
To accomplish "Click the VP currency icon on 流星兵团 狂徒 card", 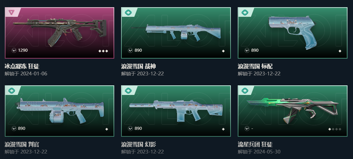I will (247, 129).
